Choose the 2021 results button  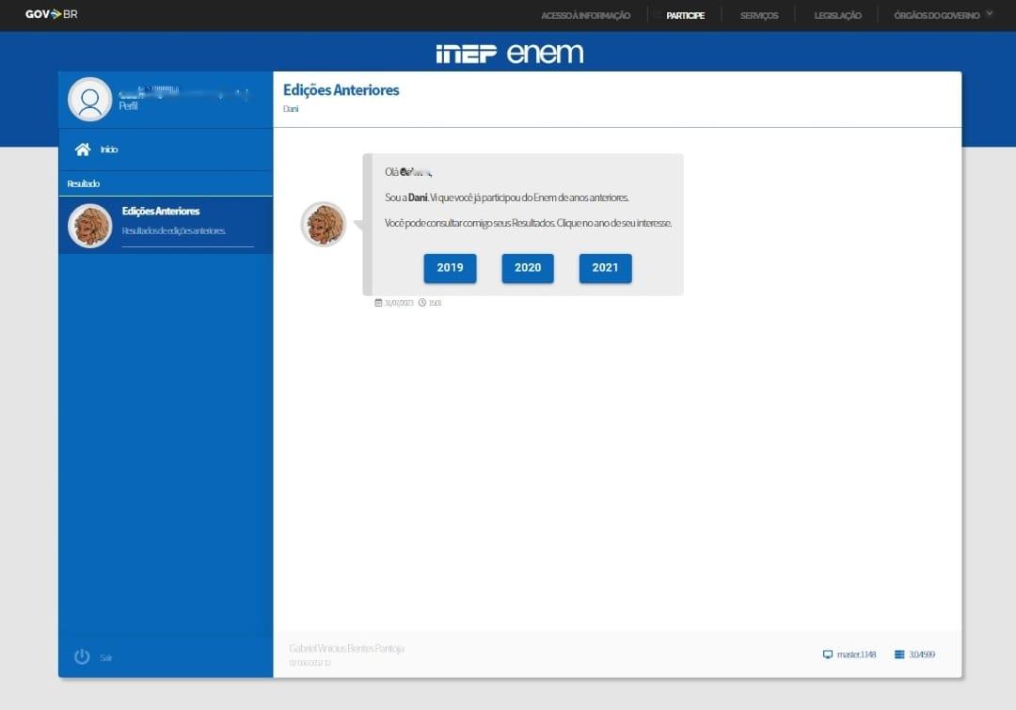(605, 268)
